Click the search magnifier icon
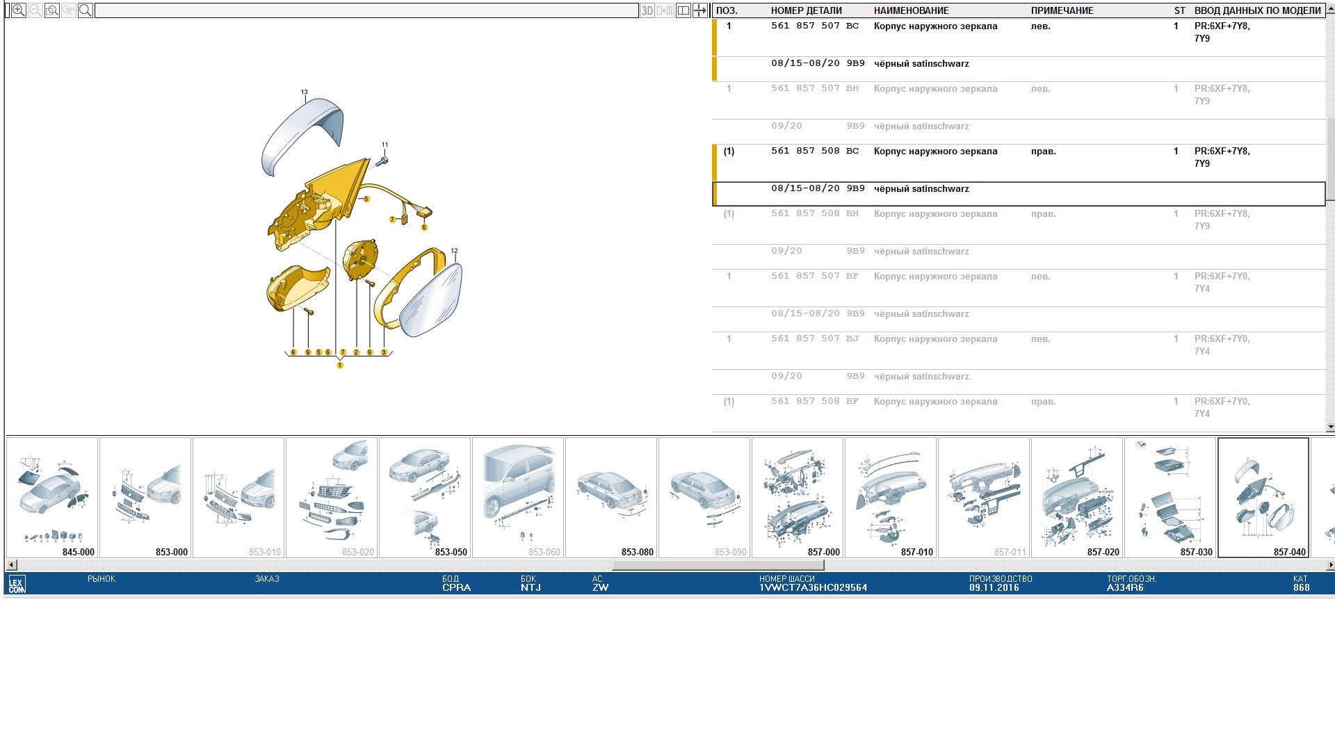Image resolution: width=1335 pixels, height=734 pixels. click(x=85, y=10)
